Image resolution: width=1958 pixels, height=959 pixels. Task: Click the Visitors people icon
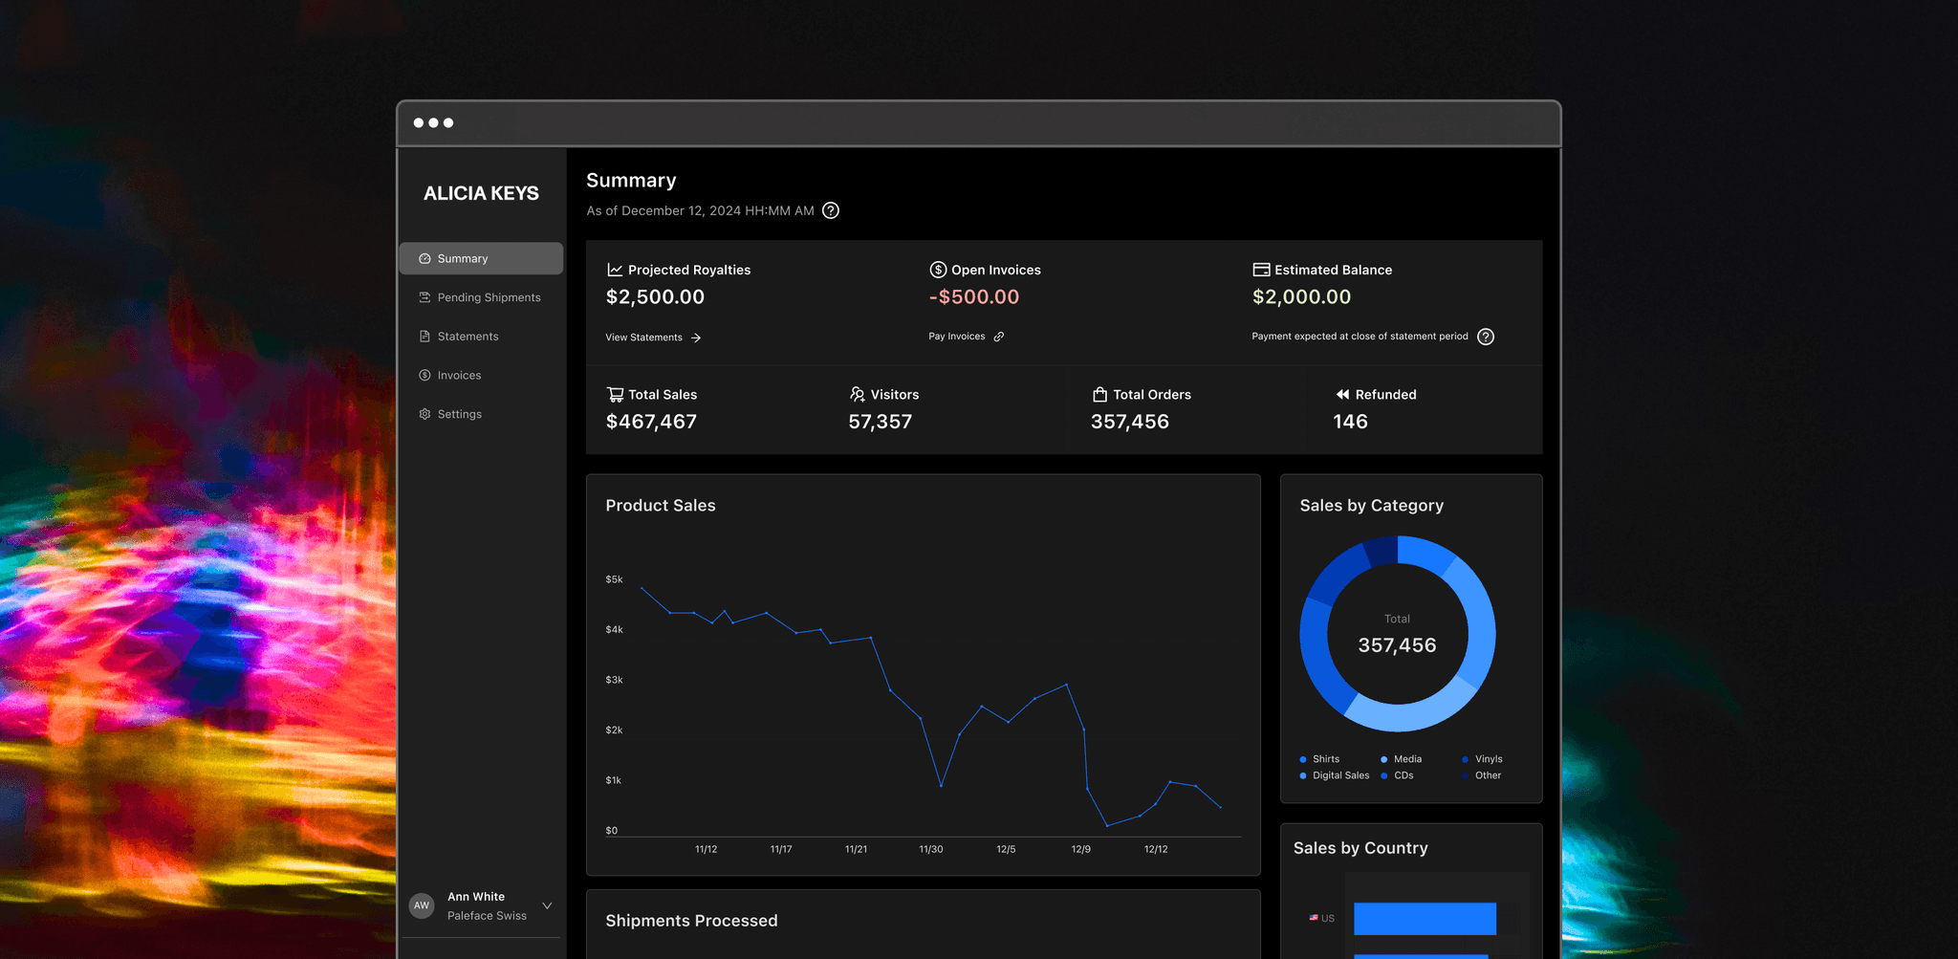pos(857,394)
